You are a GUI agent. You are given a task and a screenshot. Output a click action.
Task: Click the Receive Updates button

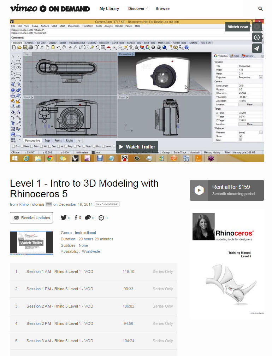click(x=31, y=218)
